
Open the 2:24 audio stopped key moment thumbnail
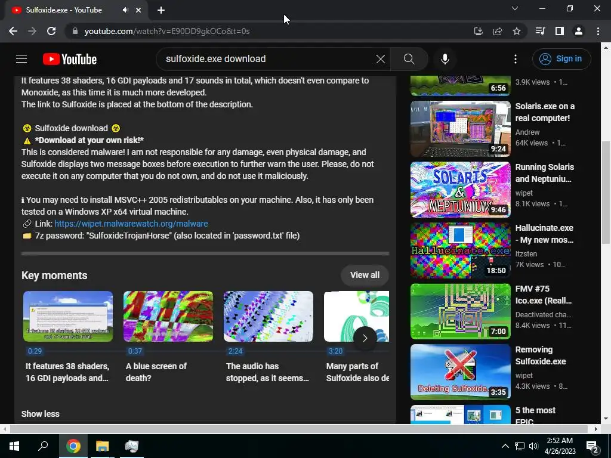point(269,316)
